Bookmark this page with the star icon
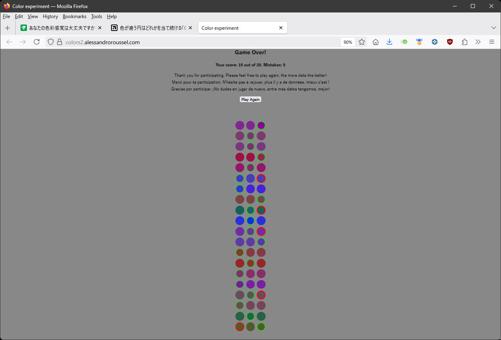Screen dimensions: 501x340 click(x=362, y=42)
